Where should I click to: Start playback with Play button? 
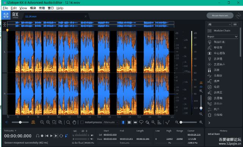[51, 136]
